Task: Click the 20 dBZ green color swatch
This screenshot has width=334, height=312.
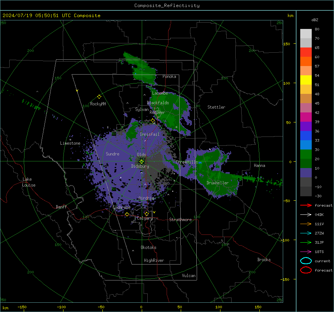Action: [306, 154]
